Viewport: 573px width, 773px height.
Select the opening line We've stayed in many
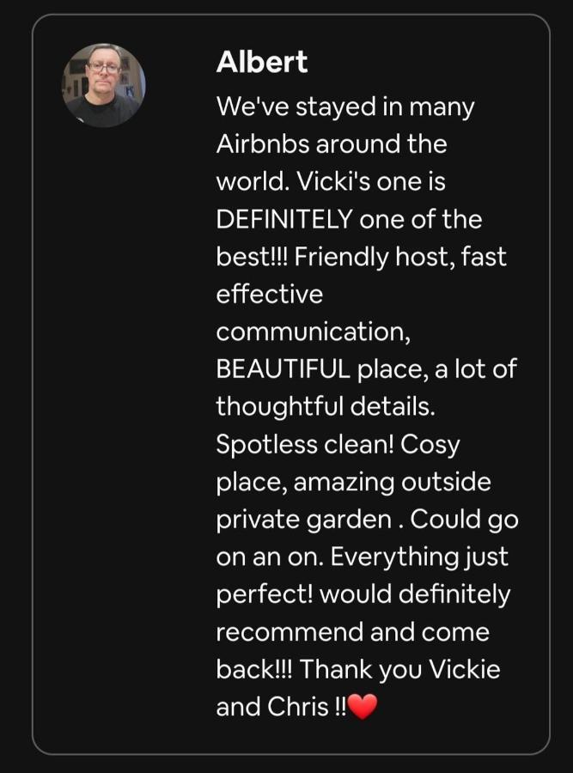click(x=345, y=107)
